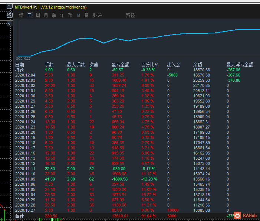Click the -1899.58 loss amount
260x221 pixels.
(x=119, y=179)
